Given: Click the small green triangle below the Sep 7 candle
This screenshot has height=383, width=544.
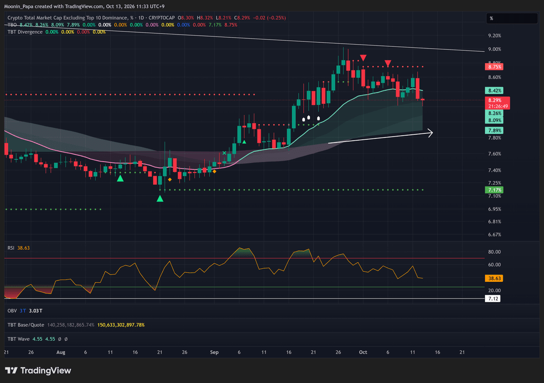Looking at the screenshot, I should click(x=244, y=142).
